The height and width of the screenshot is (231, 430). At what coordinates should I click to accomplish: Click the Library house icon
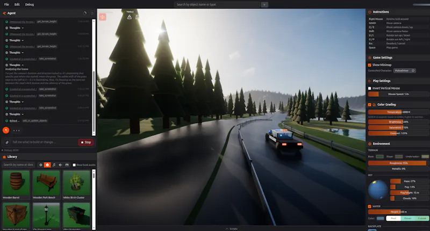point(4,157)
